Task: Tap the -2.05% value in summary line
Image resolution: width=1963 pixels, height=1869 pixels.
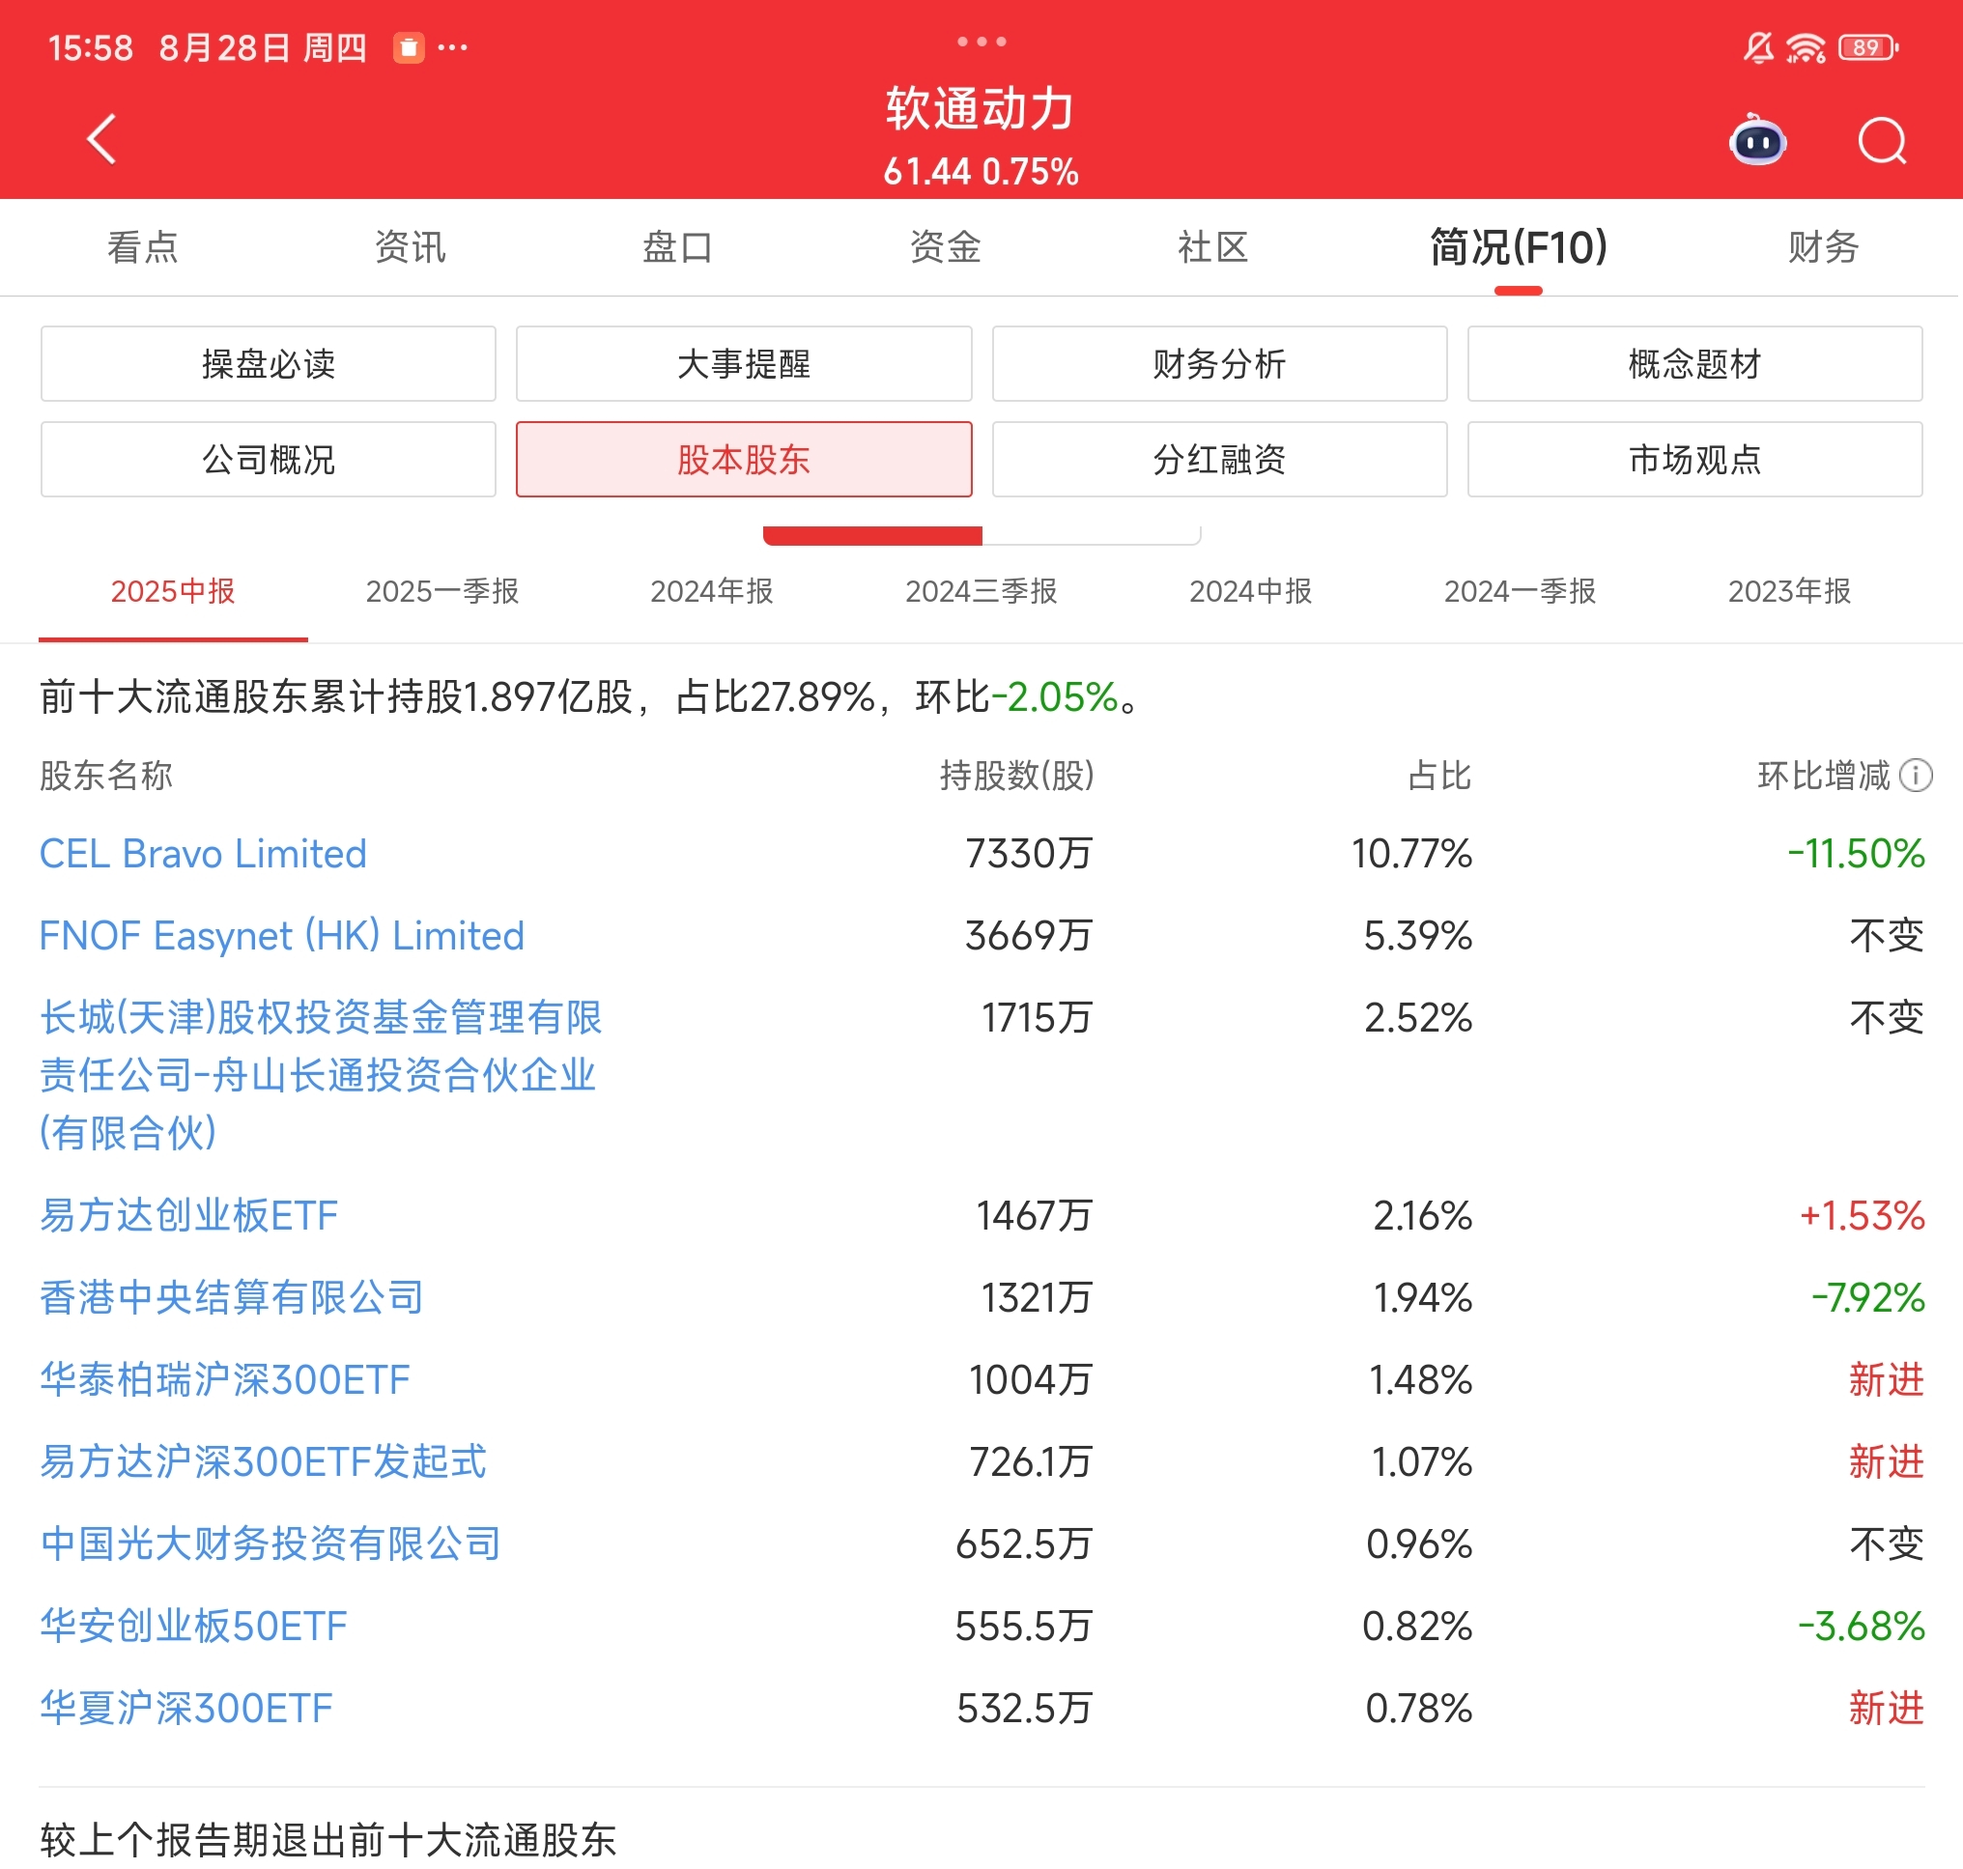Action: (1055, 696)
